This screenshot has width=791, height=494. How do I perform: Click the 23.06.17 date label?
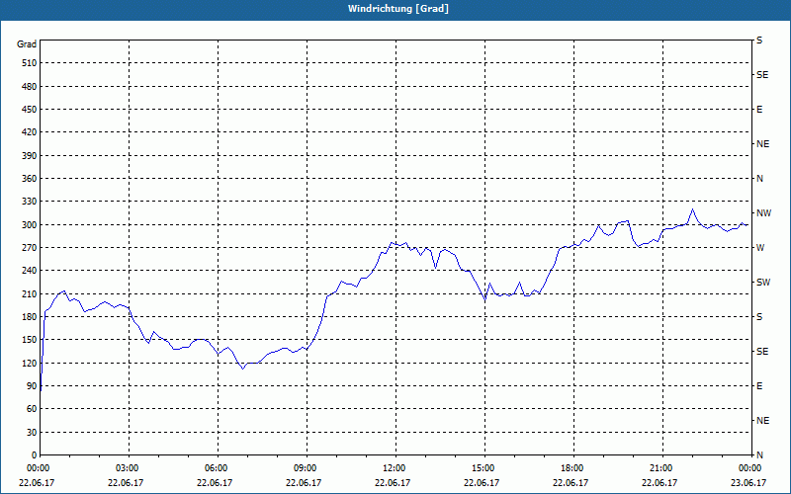(x=748, y=482)
